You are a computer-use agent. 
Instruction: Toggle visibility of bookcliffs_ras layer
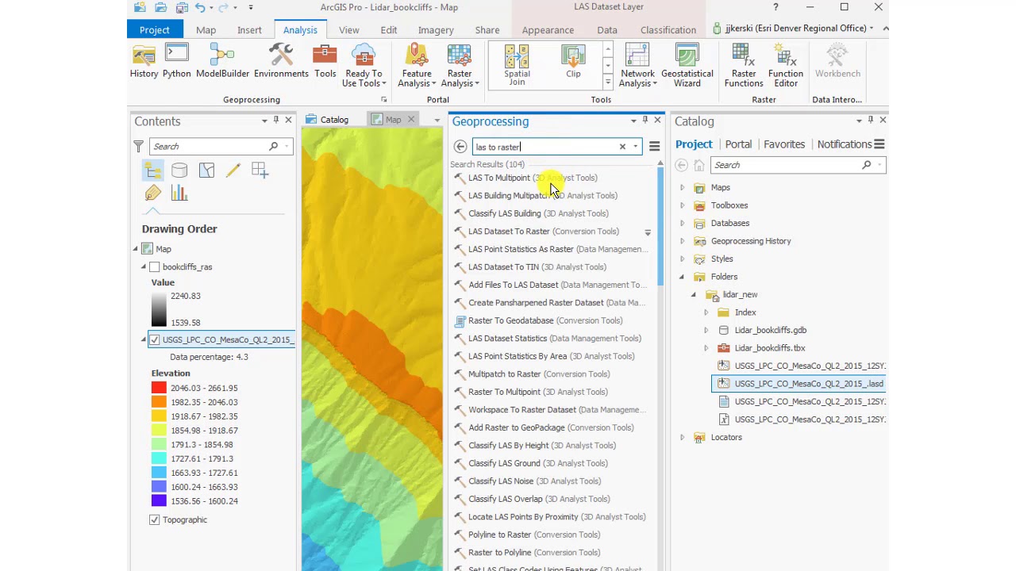click(155, 267)
